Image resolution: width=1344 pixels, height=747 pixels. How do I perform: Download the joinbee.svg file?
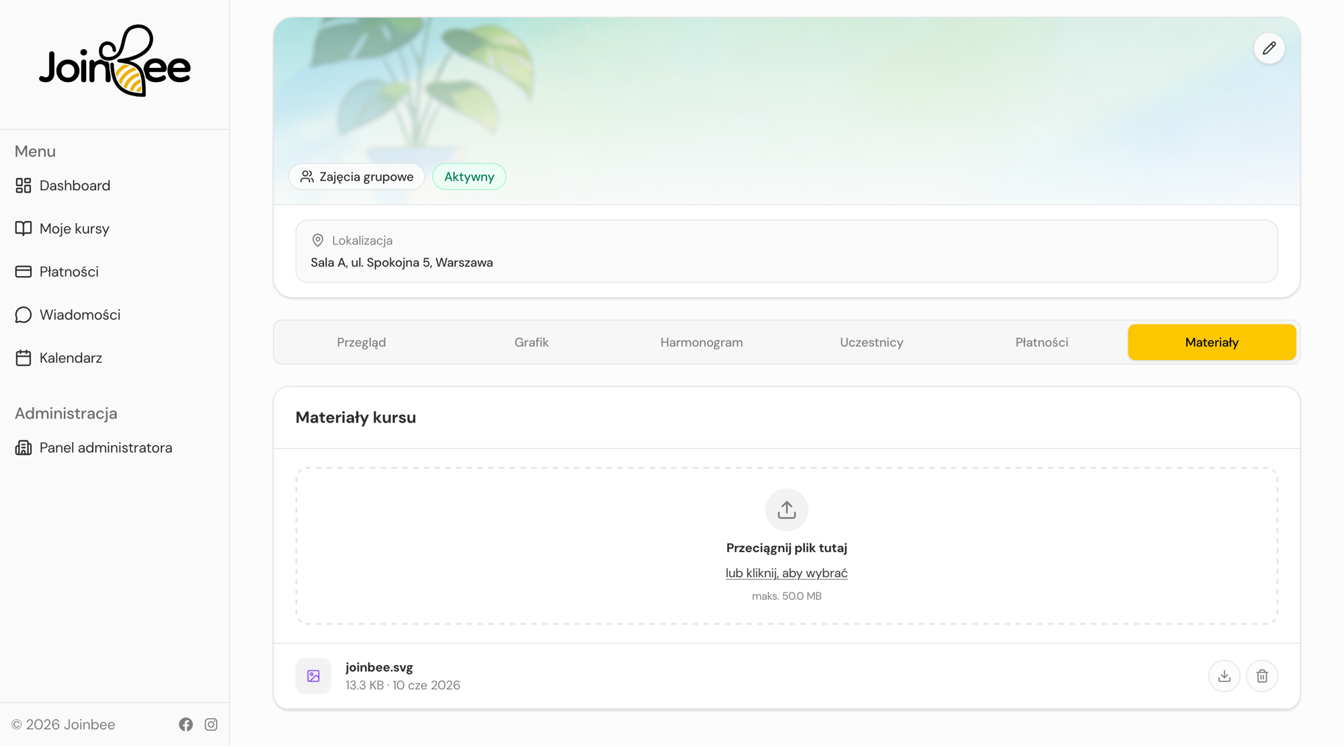click(x=1224, y=676)
